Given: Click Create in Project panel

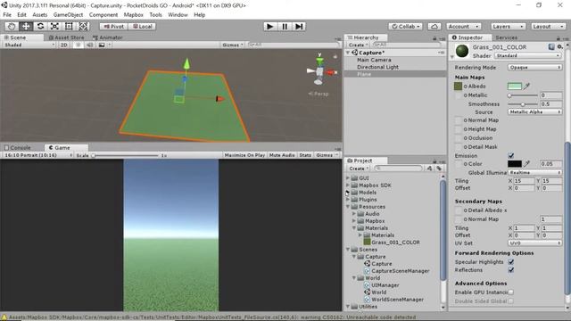Looking at the screenshot, I should click(x=359, y=169).
